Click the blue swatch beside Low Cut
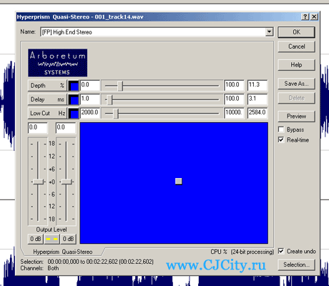329x286 pixels. pyautogui.click(x=74, y=113)
